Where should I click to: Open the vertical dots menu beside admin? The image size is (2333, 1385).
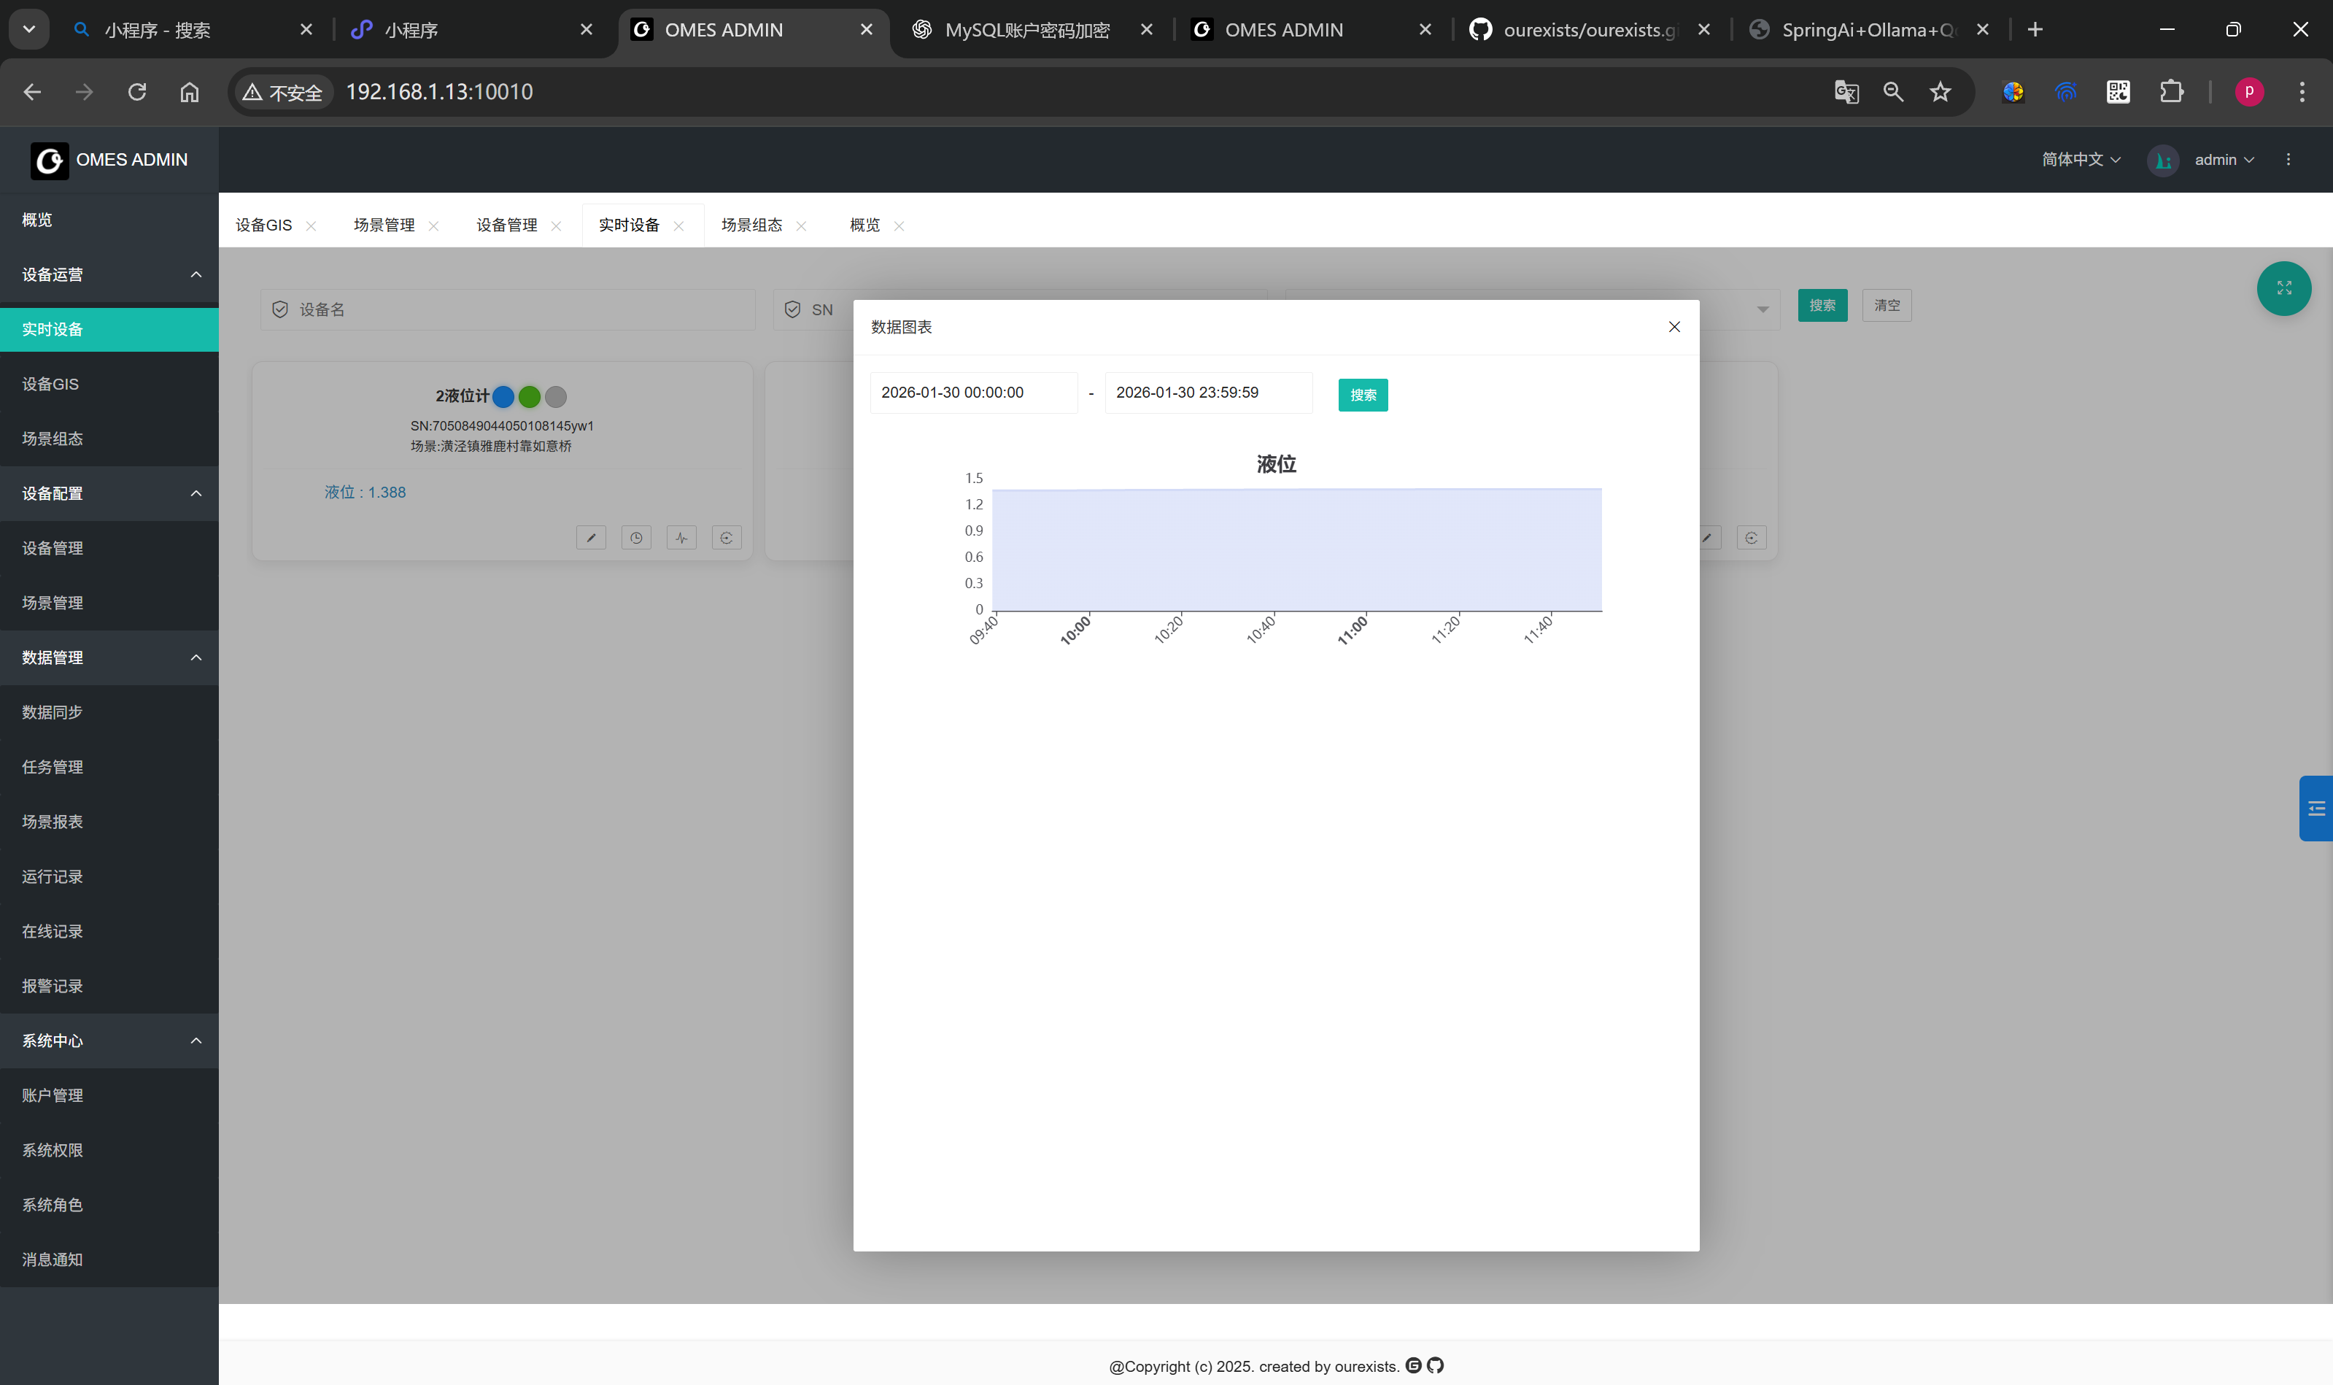(x=2287, y=160)
